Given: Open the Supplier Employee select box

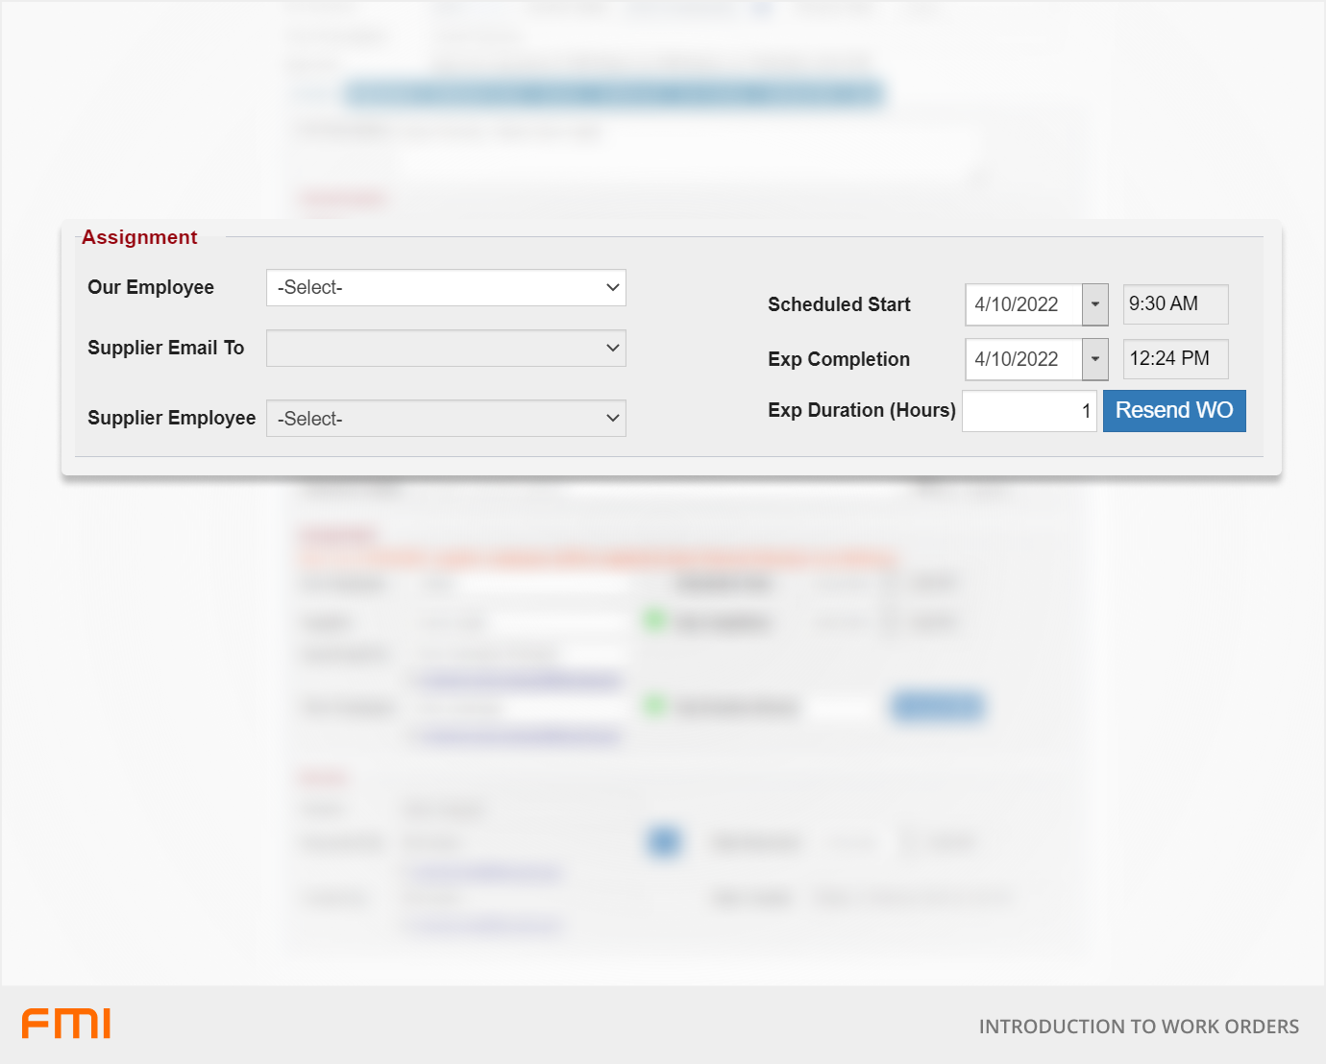Looking at the screenshot, I should (x=446, y=419).
